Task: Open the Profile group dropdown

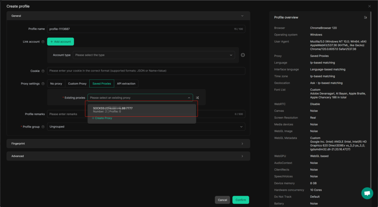Action: point(146,127)
